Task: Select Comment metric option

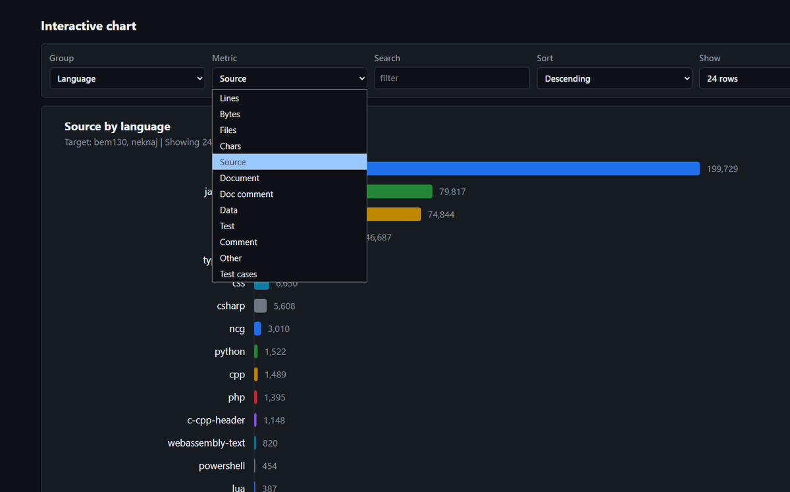Action: click(290, 242)
